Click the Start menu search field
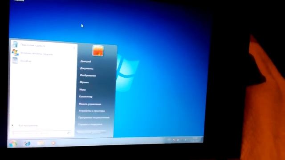Image resolution: width=285 pixels, height=160 pixels. click(41, 133)
